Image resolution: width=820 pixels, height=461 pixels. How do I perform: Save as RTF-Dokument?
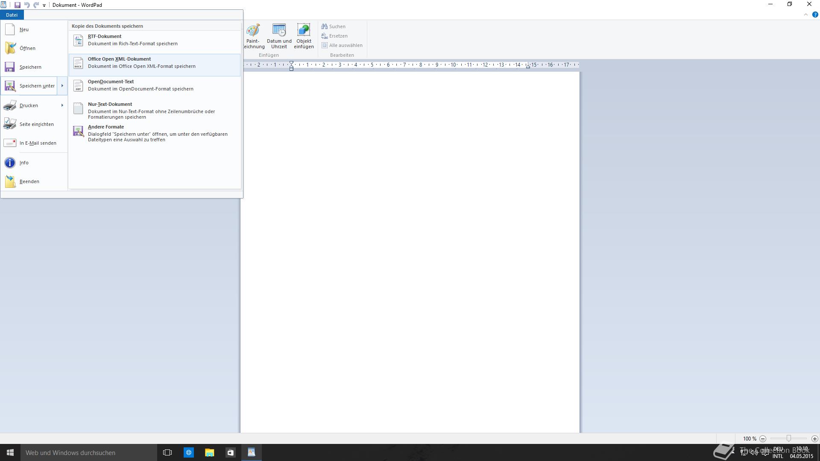click(x=155, y=42)
